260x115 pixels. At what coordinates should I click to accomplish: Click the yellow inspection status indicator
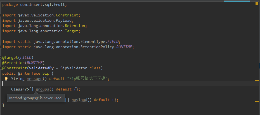(257, 4)
